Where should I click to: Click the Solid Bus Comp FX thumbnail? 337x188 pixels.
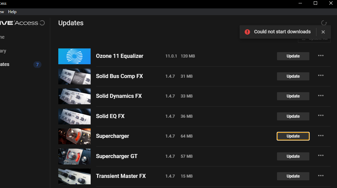click(x=74, y=77)
